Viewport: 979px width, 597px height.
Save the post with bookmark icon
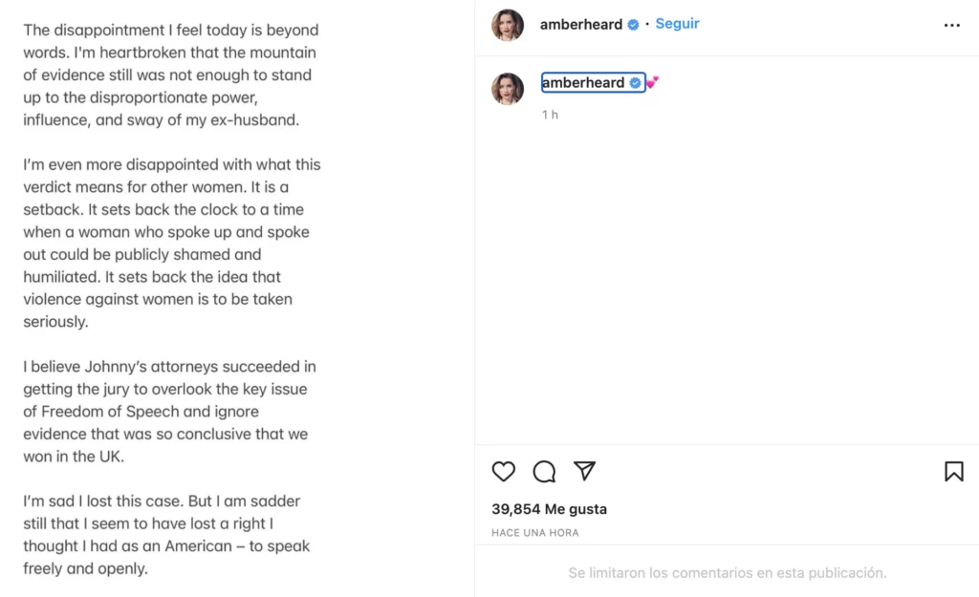click(x=953, y=471)
